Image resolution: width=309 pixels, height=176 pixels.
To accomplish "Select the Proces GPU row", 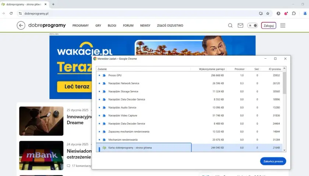I will pyautogui.click(x=189, y=75).
